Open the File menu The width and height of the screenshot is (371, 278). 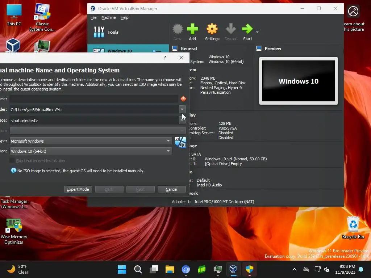93,17
